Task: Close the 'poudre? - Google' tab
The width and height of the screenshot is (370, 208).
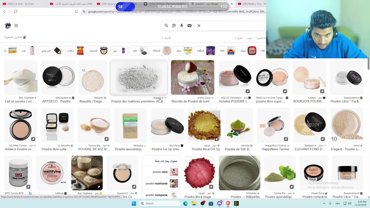Action: click(x=232, y=4)
